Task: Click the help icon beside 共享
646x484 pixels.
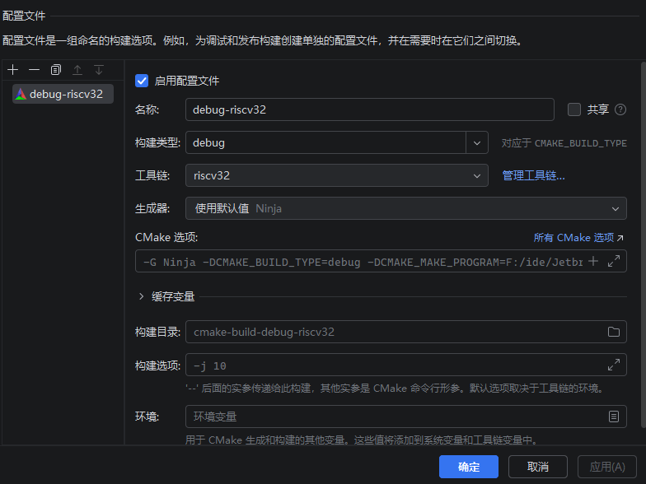Action: pyautogui.click(x=620, y=109)
